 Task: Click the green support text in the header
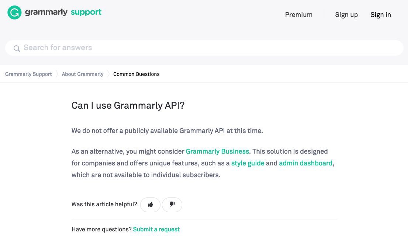86,12
